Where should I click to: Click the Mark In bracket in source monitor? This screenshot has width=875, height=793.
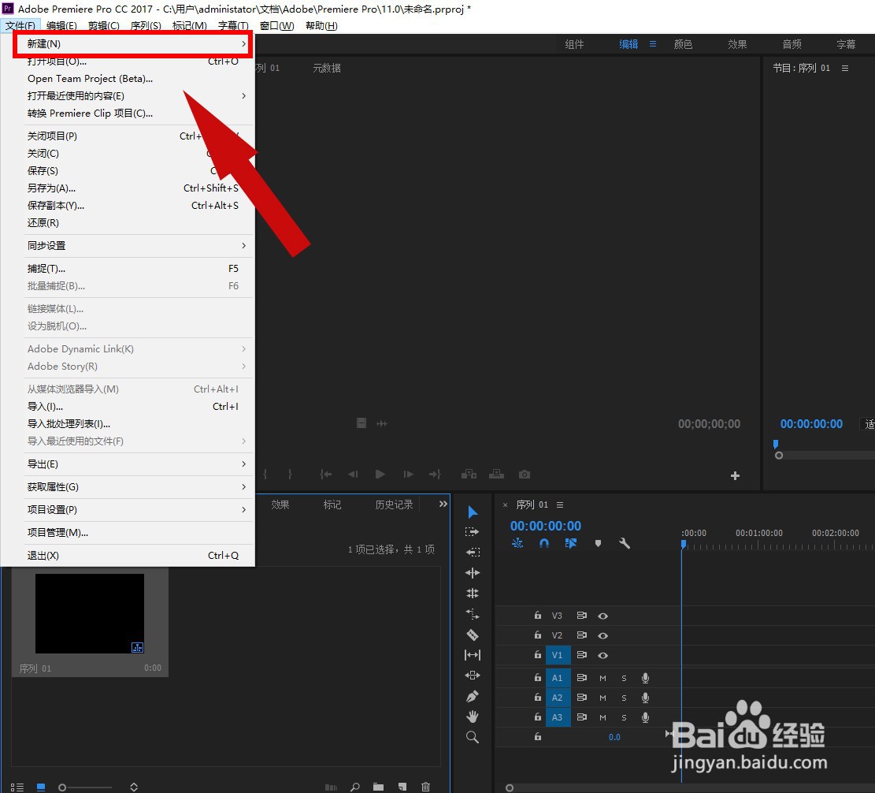(x=265, y=475)
